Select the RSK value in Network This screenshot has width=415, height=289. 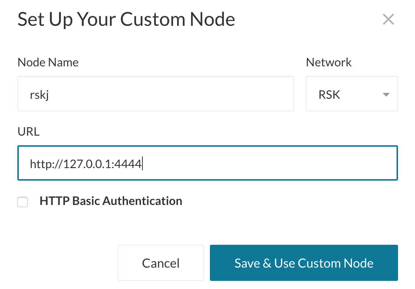[x=329, y=95]
